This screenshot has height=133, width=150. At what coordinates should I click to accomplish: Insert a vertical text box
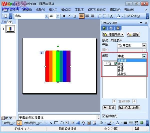coord(72,123)
